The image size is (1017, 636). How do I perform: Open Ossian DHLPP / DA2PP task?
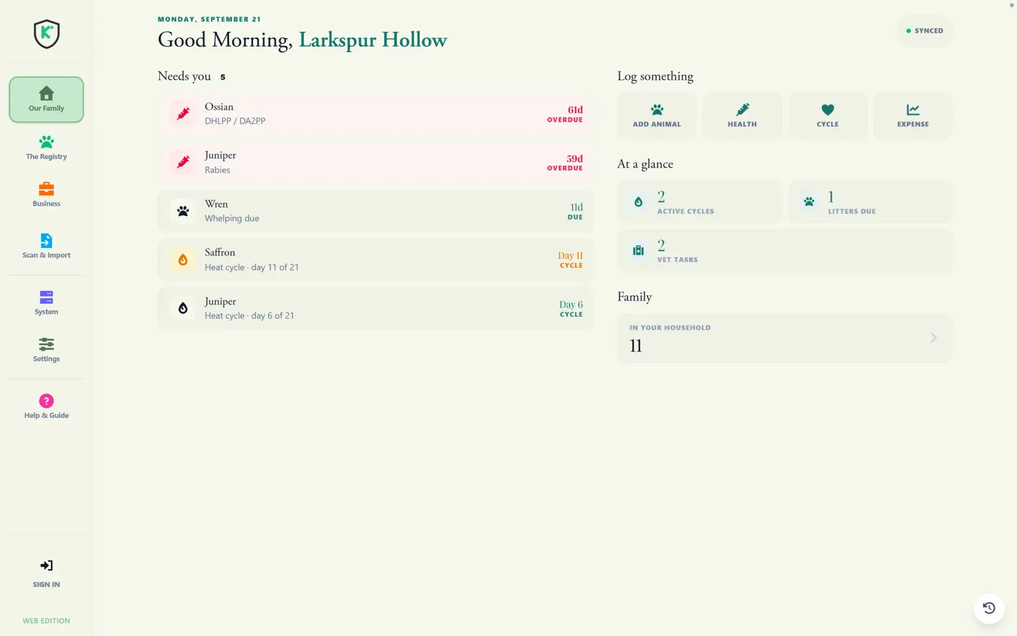click(376, 114)
